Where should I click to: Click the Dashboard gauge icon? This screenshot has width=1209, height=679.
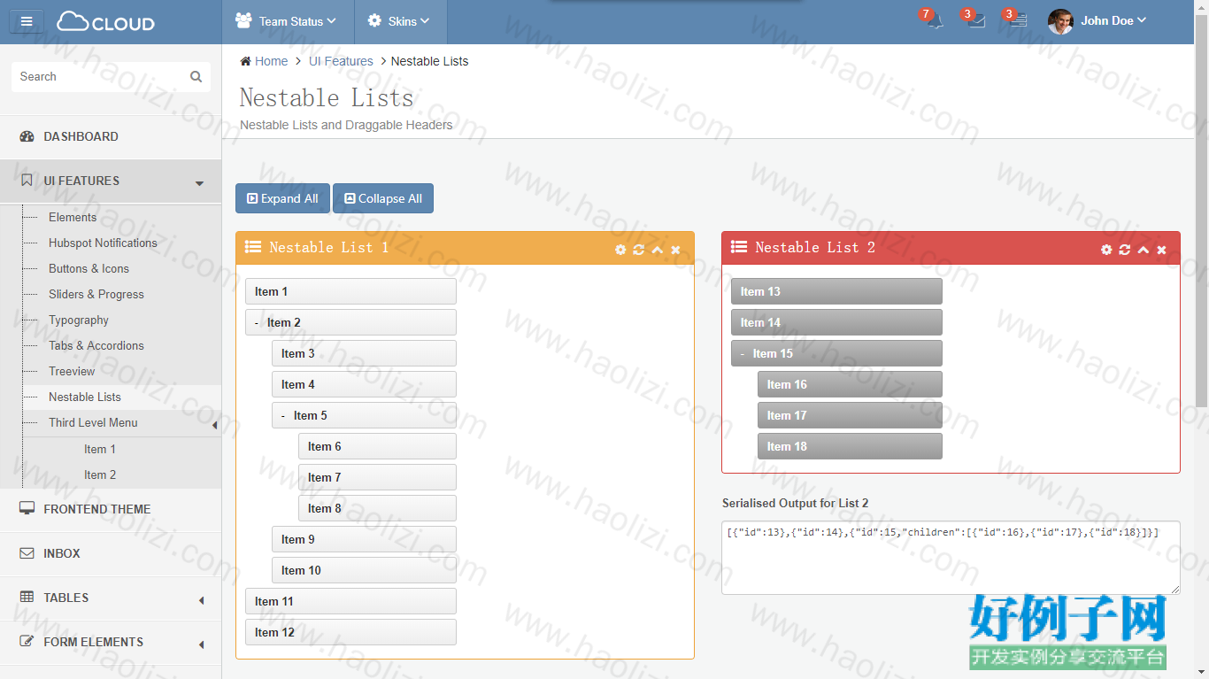[x=27, y=136]
